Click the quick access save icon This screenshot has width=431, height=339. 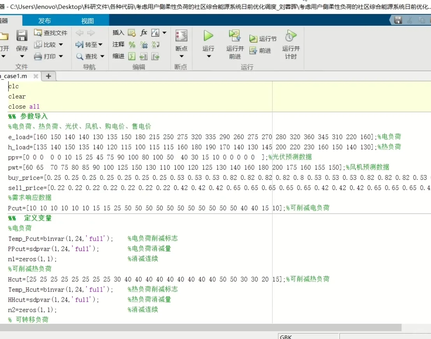[398, 20]
